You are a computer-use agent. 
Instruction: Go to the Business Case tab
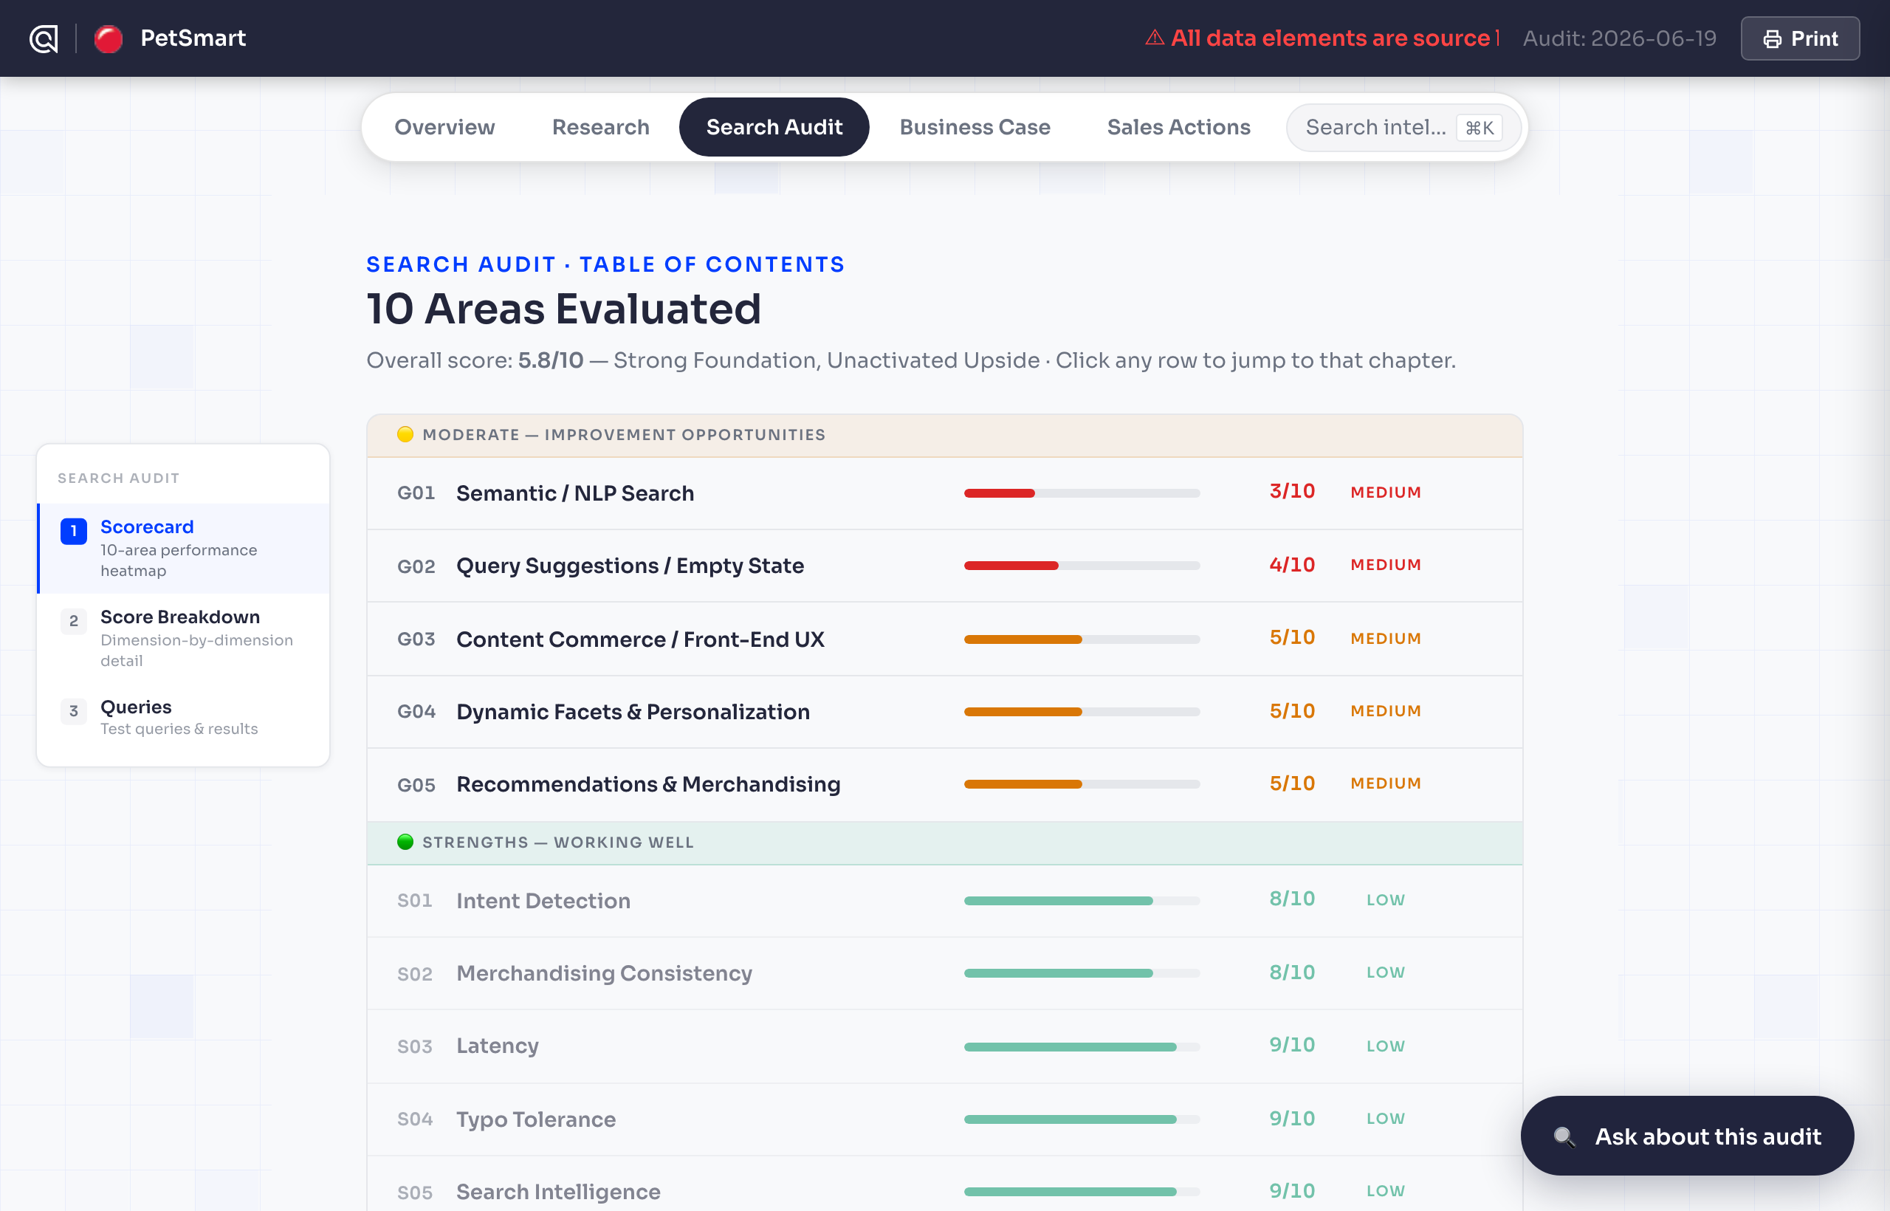(974, 126)
